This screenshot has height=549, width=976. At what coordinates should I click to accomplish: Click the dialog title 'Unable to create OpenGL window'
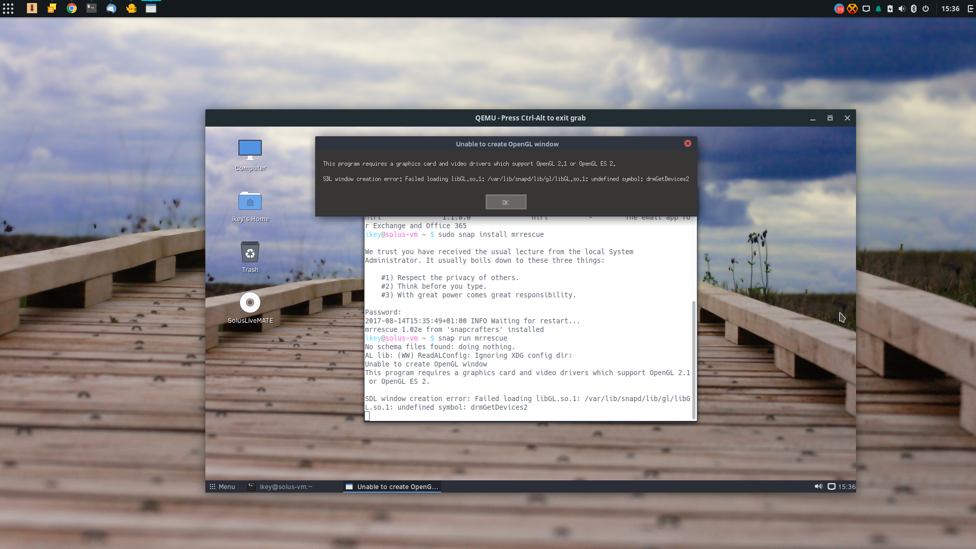point(507,144)
